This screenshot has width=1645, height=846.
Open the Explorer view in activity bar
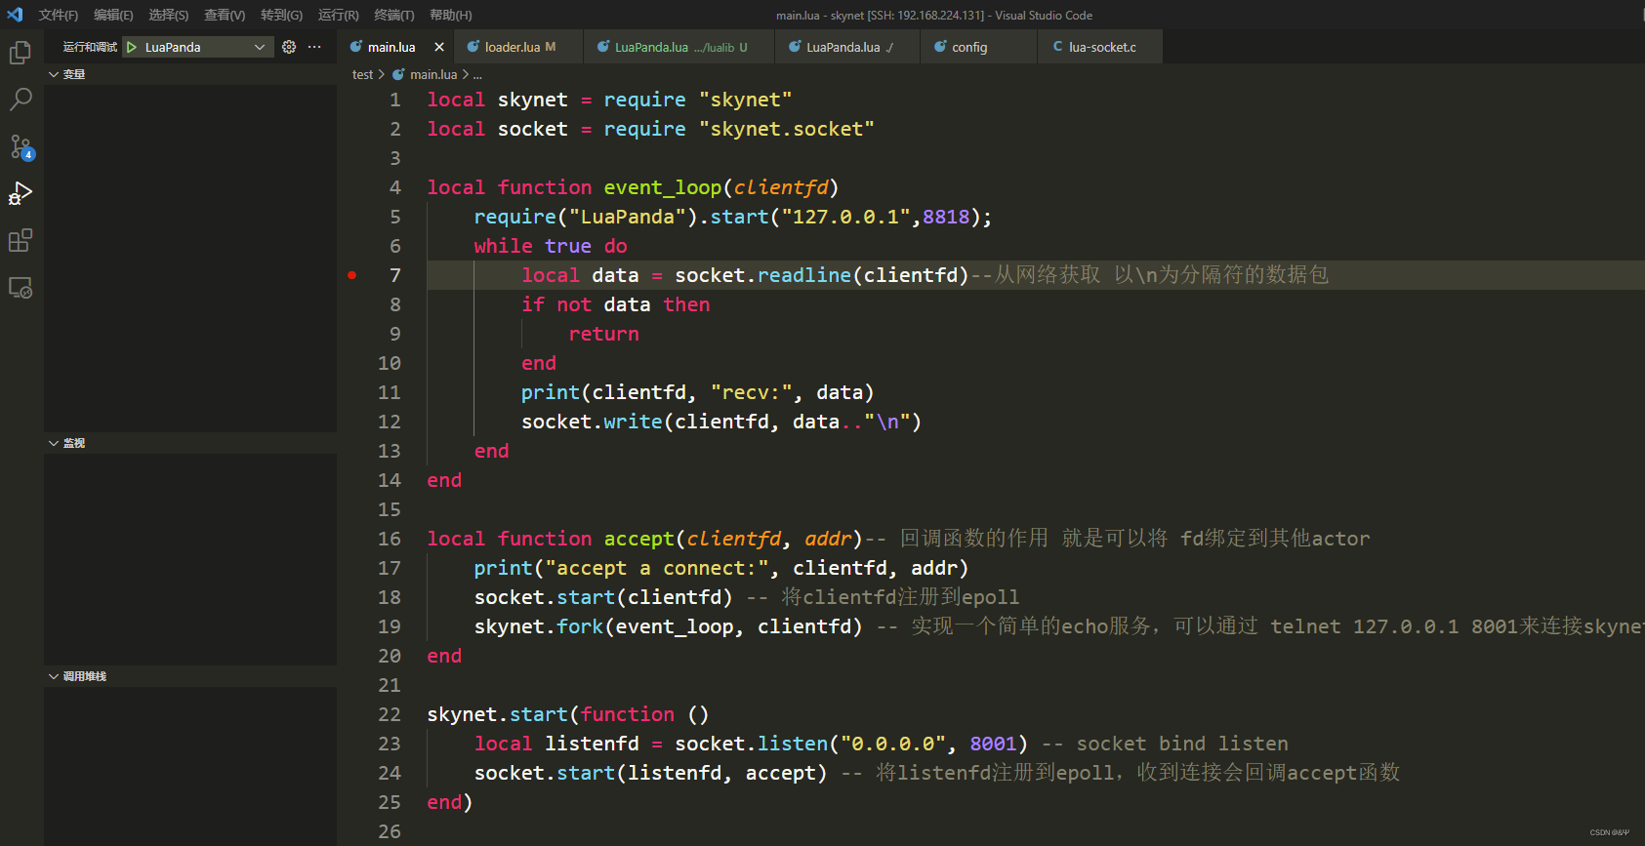(21, 52)
